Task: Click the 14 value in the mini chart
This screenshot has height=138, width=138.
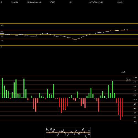Action: (89, 134)
